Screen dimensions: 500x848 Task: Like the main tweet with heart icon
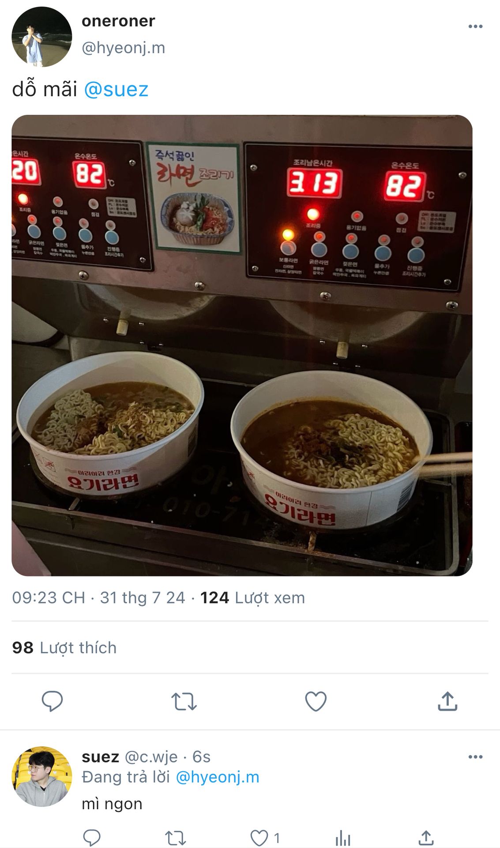point(316,701)
